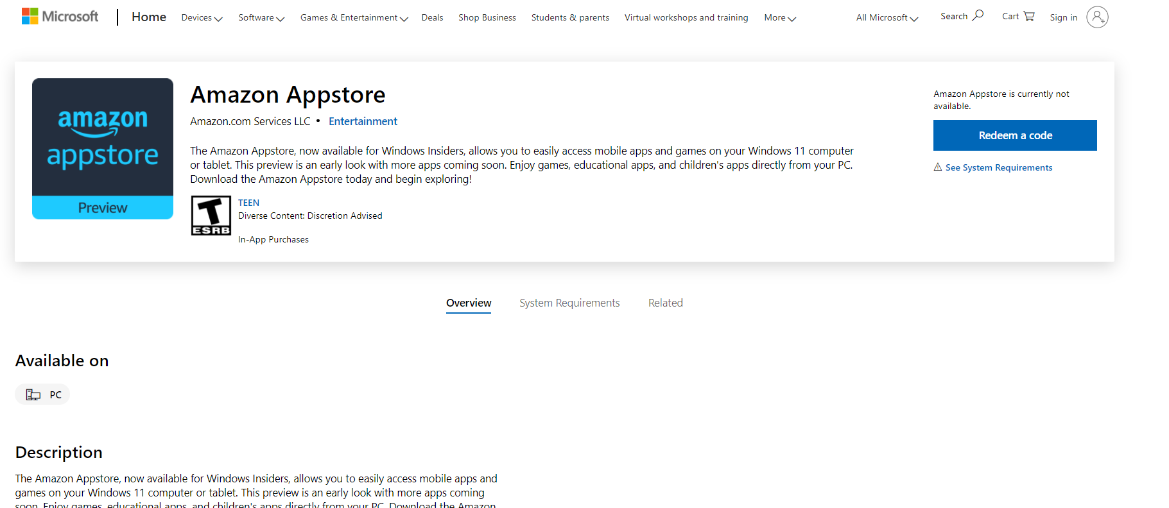Expand the Games & Entertainment menu
Image resolution: width=1169 pixels, height=508 pixels.
[x=354, y=18]
